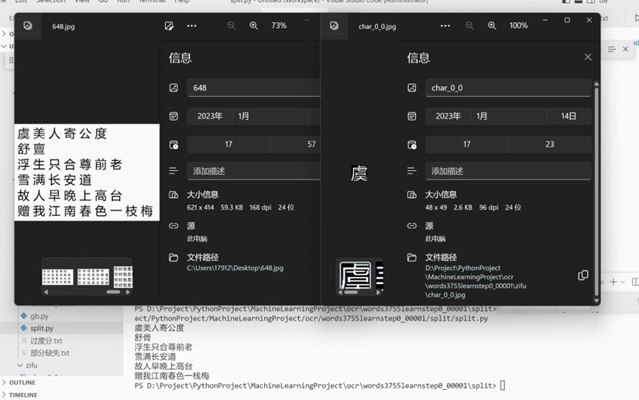639x400 pixels.
Task: Click the size info icon in char_0_0 panel
Action: coord(412,195)
